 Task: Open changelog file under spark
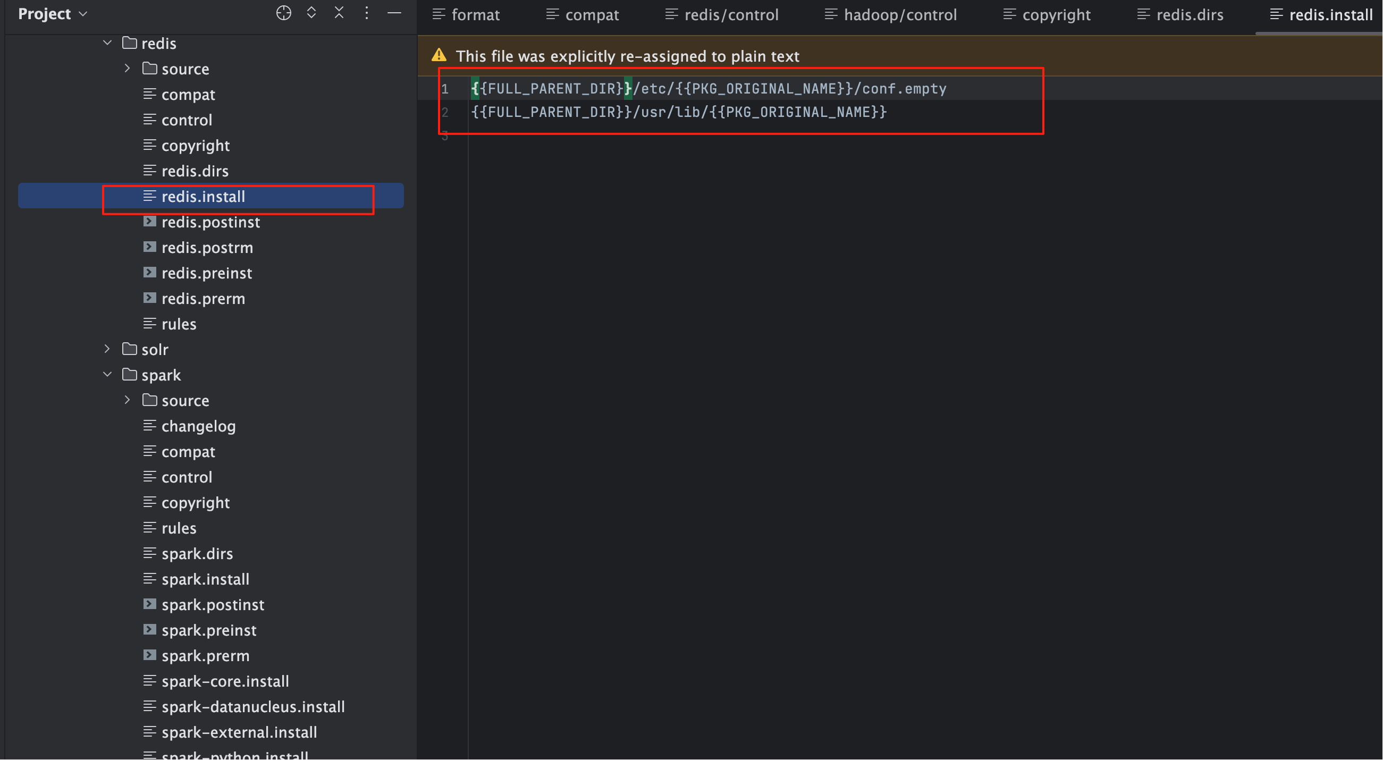tap(199, 426)
